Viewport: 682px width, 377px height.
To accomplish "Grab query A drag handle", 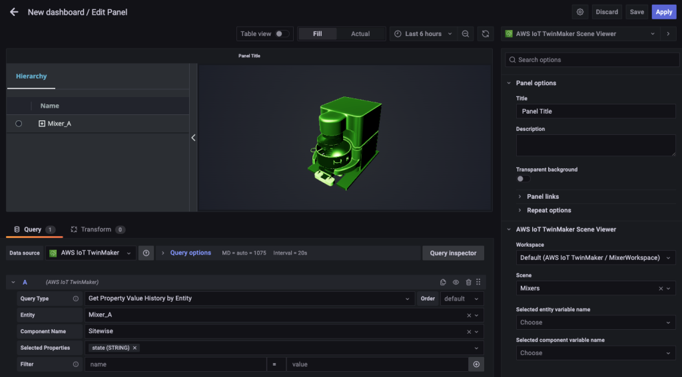I will (478, 283).
